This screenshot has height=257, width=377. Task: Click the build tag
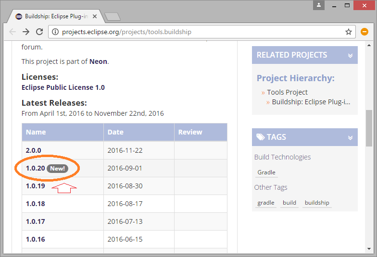289,203
